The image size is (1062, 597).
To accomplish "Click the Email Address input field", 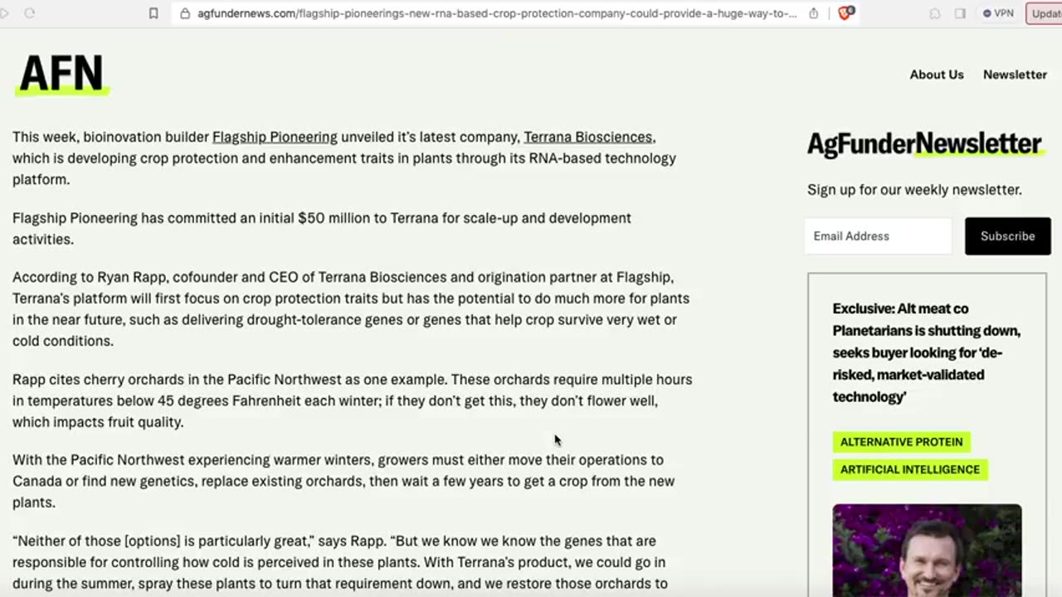I will (x=879, y=236).
